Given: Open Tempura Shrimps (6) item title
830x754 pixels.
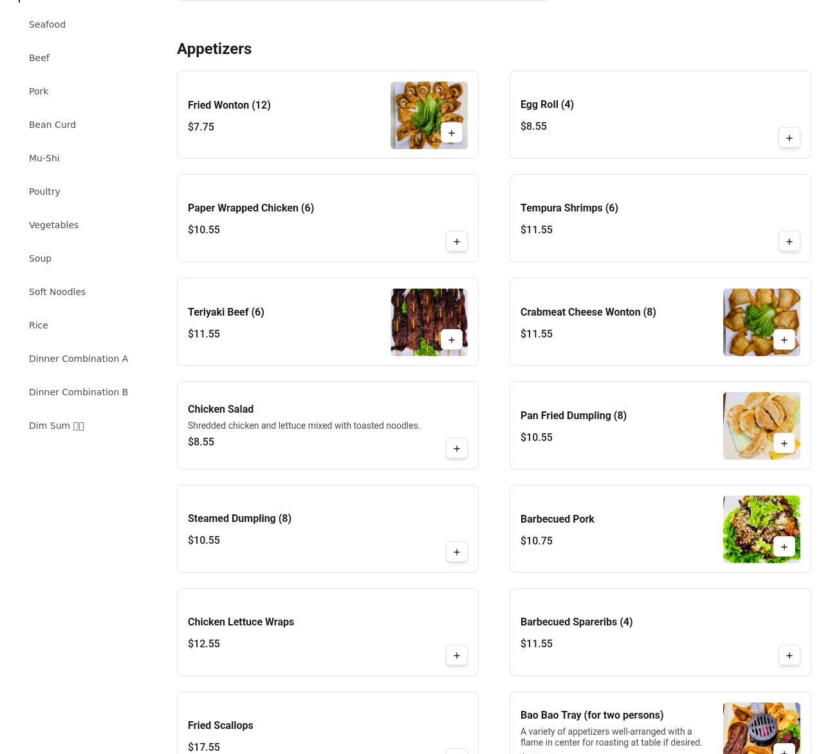Looking at the screenshot, I should [569, 208].
